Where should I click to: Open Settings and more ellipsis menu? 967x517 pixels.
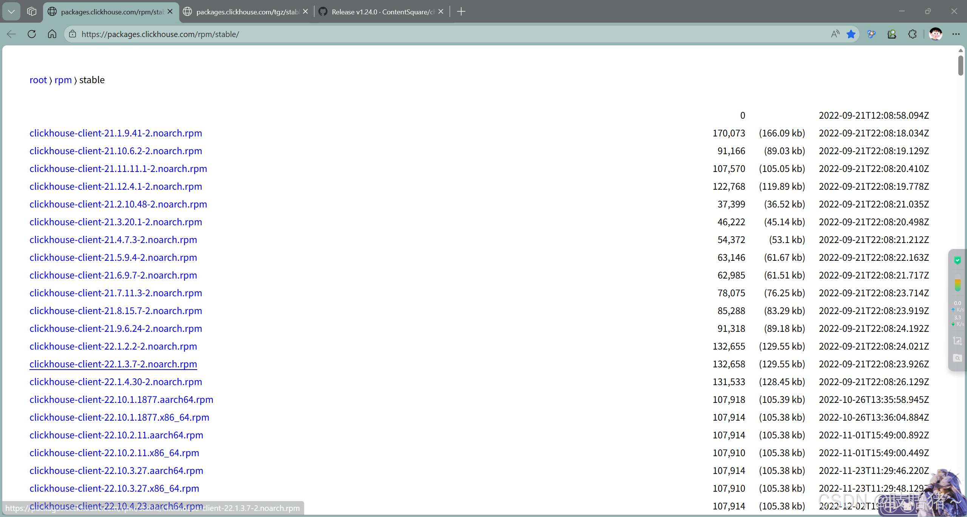coord(956,34)
